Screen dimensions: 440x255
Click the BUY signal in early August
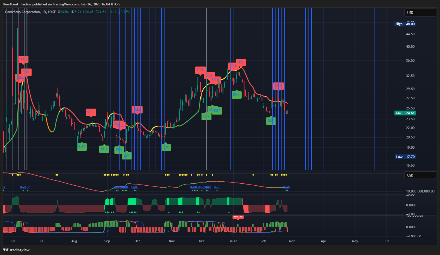tap(82, 147)
